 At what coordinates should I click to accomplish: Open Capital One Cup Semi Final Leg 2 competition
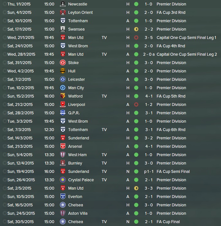click(187, 54)
